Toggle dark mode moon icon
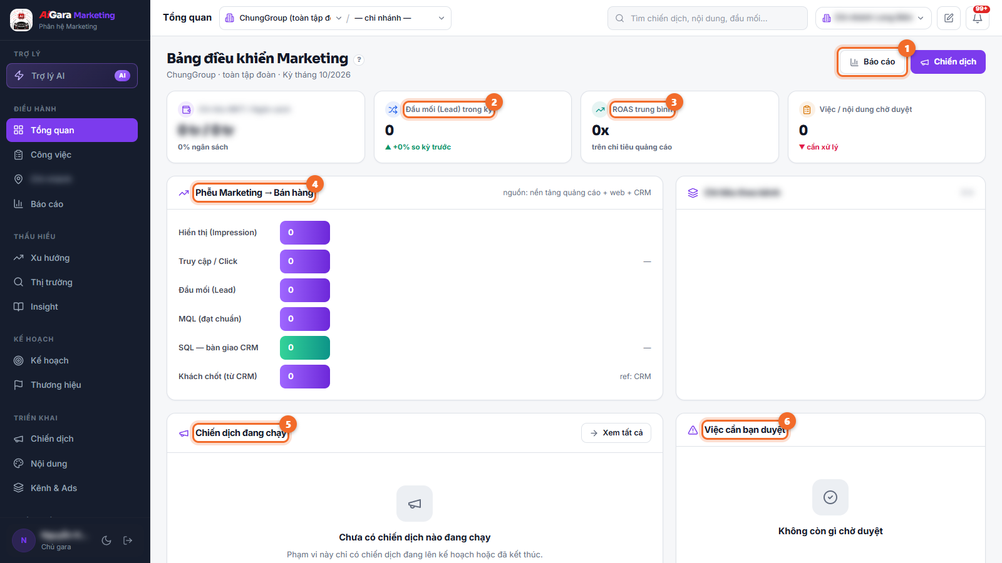 coord(106,540)
